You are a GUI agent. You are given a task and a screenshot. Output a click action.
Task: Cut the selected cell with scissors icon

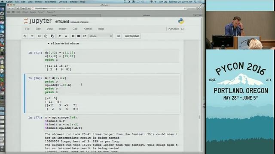click(39, 36)
